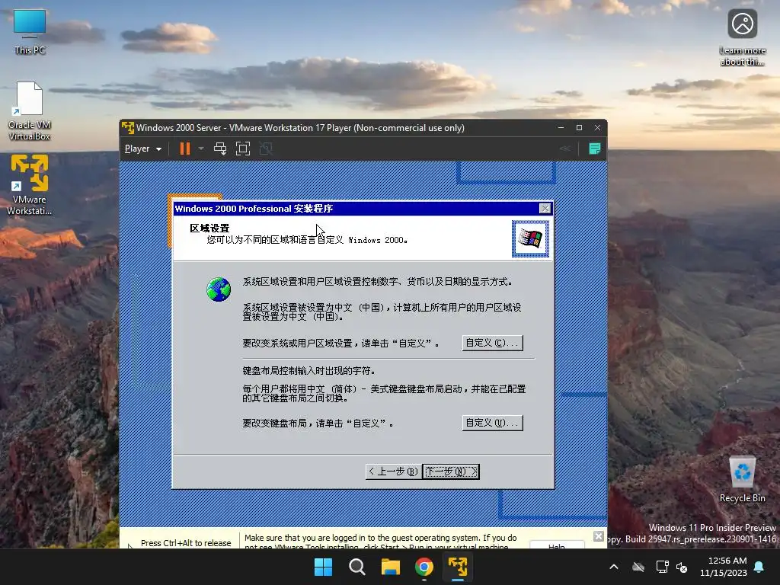Open the Player menu dropdown
780x585 pixels.
click(142, 149)
